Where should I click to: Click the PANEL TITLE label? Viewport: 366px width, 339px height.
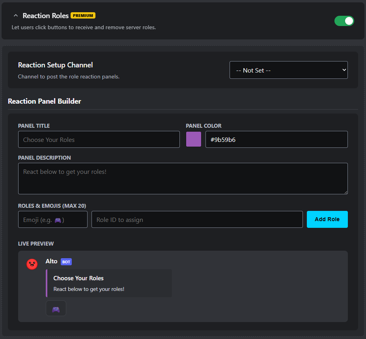point(34,126)
